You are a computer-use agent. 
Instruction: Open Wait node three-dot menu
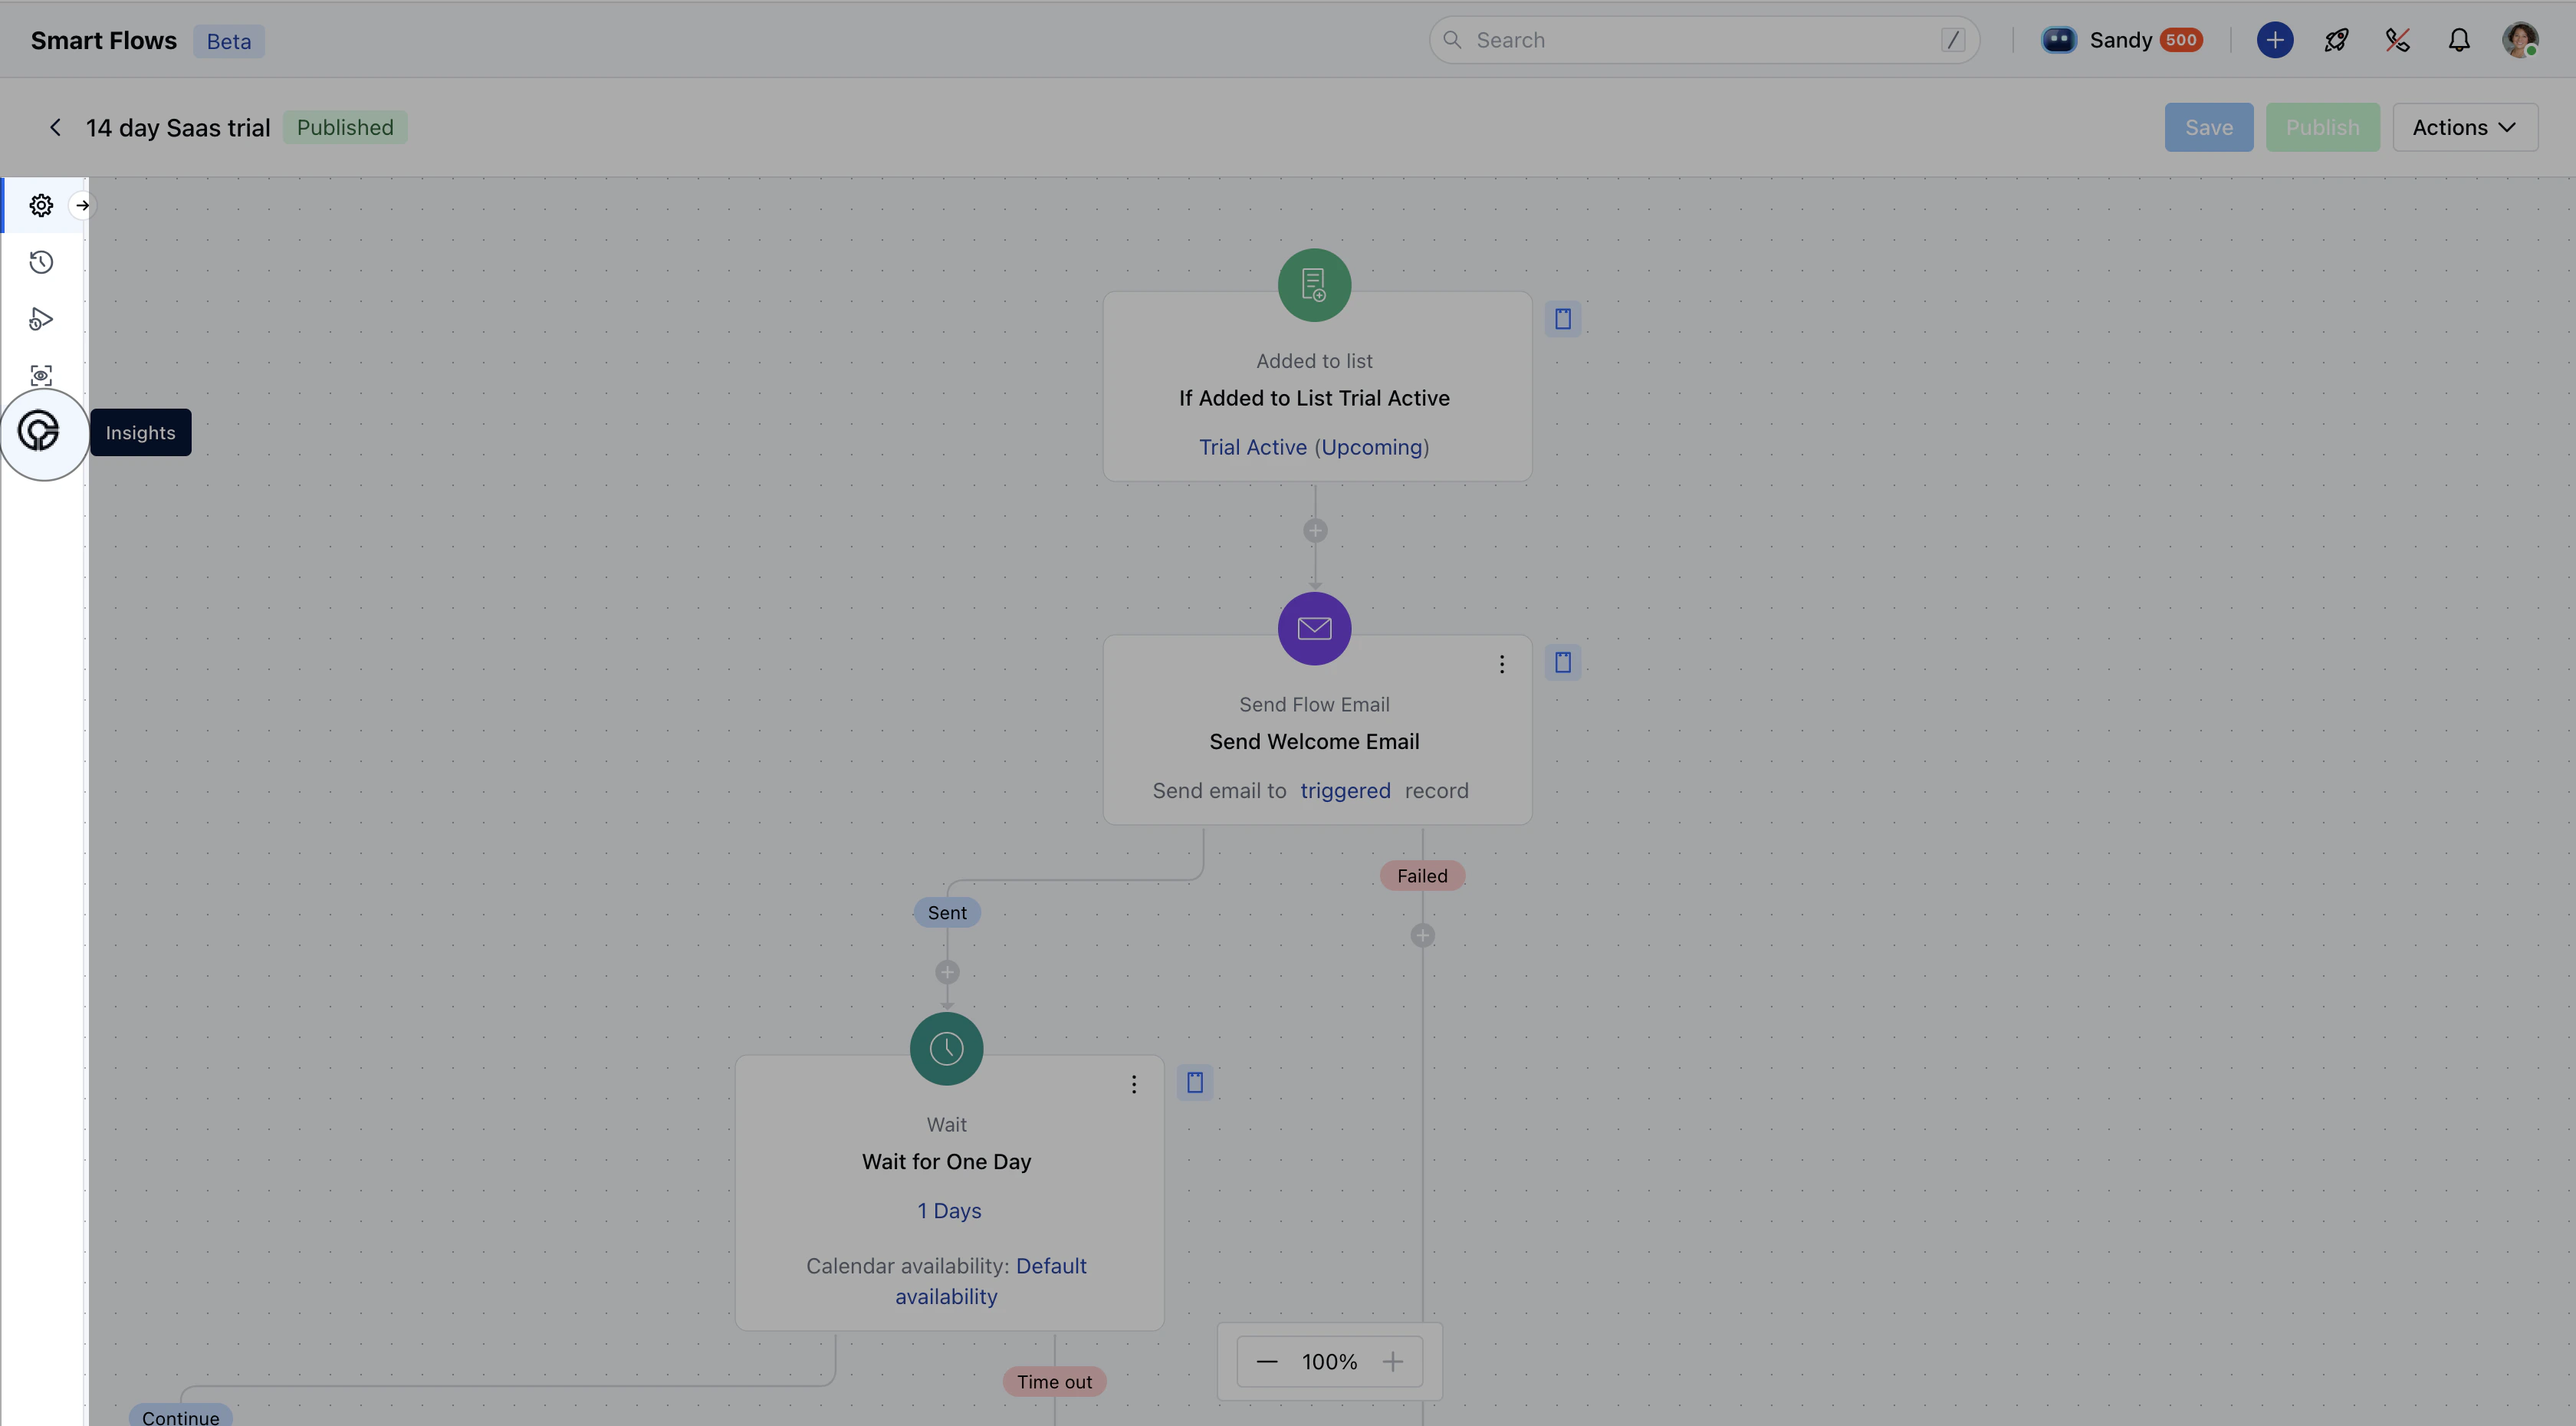pos(1133,1084)
